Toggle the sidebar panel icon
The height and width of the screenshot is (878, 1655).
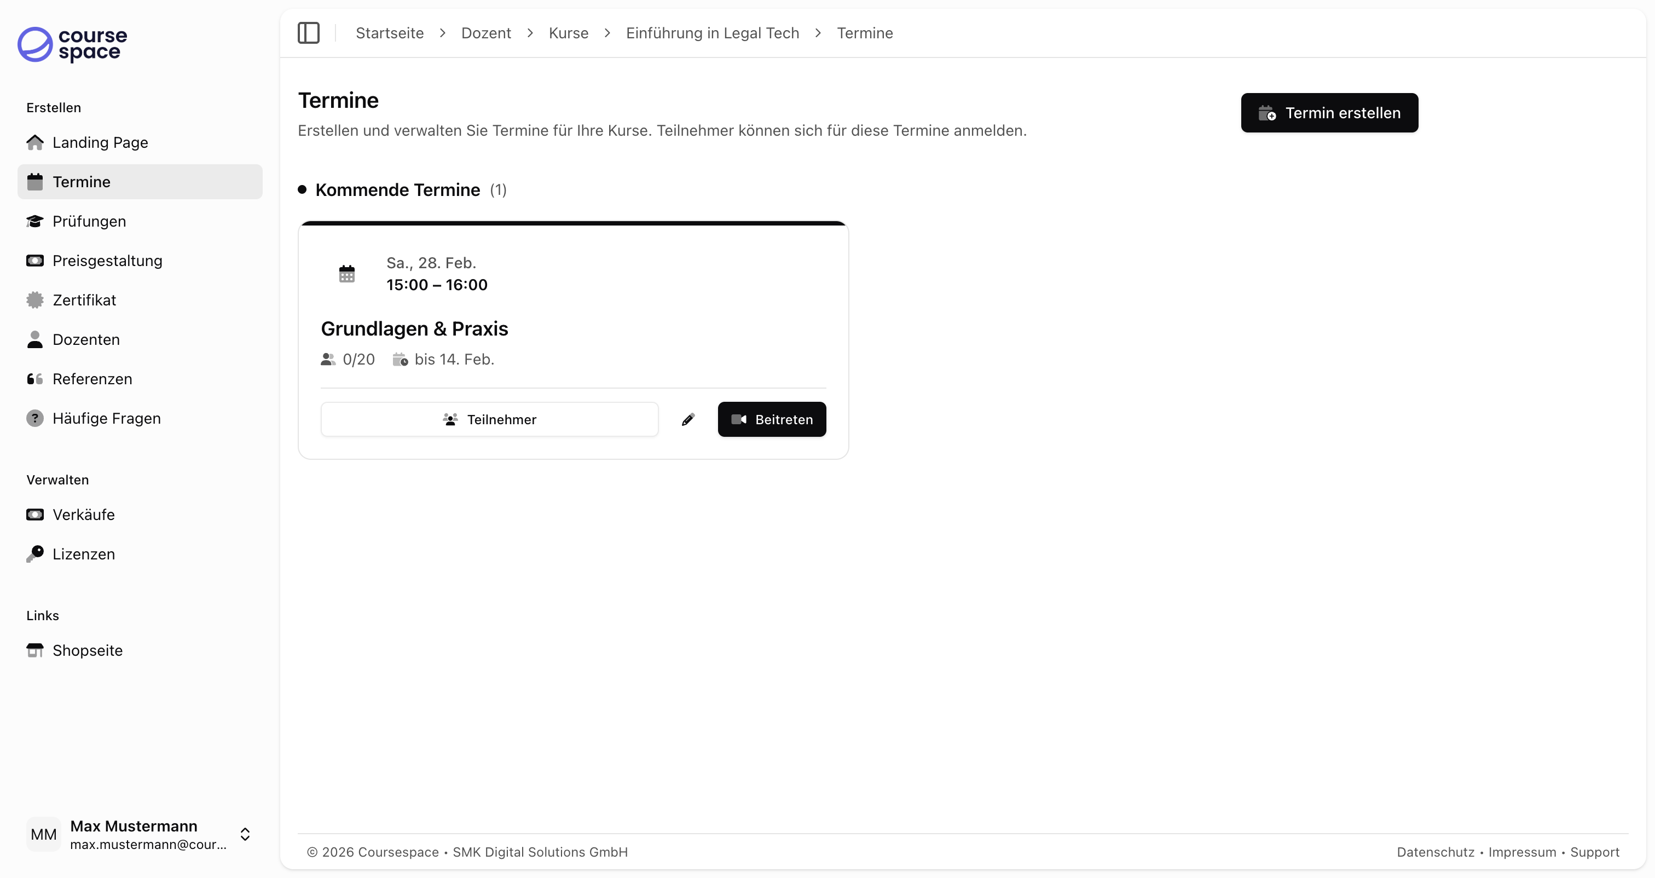coord(308,33)
